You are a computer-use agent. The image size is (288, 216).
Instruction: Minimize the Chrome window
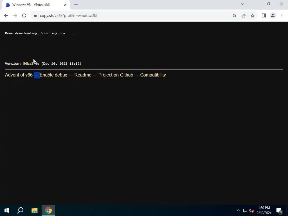(255, 4)
